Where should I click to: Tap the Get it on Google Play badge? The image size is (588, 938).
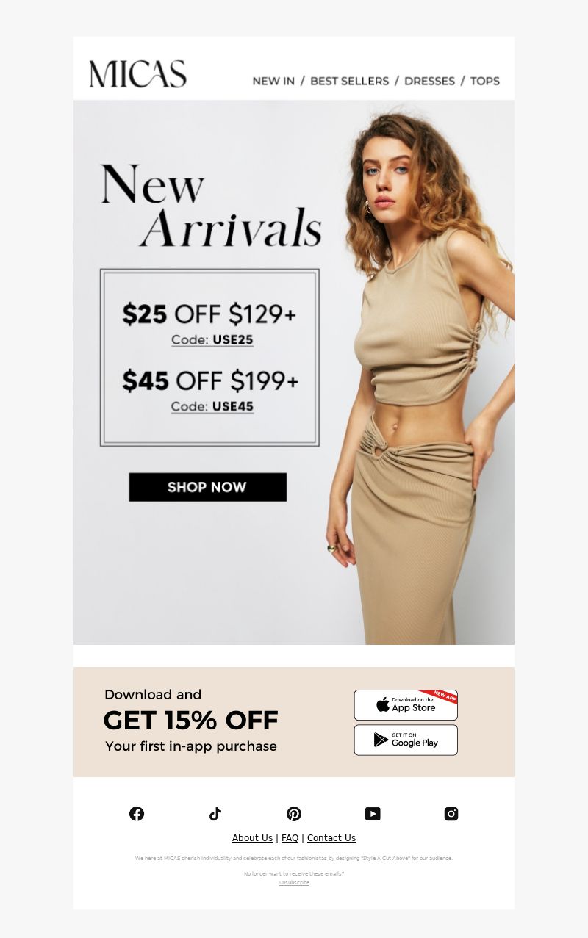(406, 740)
